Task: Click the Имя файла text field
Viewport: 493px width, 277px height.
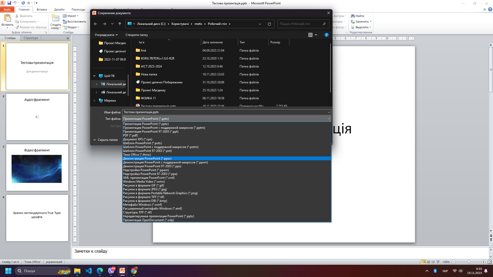Action: point(225,112)
